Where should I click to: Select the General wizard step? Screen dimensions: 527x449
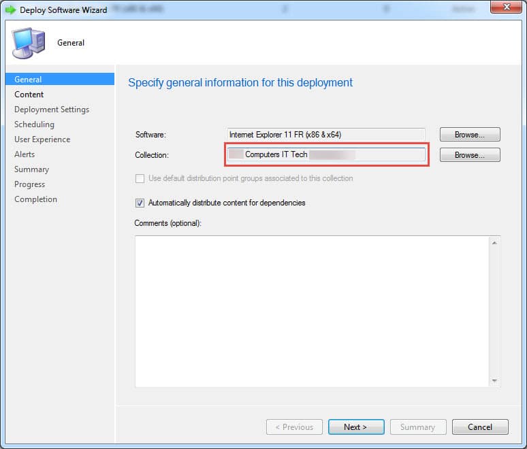point(60,79)
